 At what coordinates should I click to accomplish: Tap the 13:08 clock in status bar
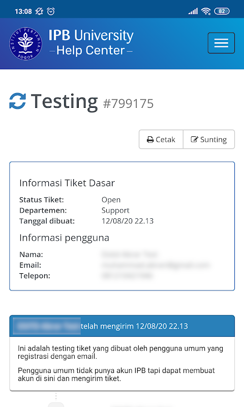coord(23,11)
